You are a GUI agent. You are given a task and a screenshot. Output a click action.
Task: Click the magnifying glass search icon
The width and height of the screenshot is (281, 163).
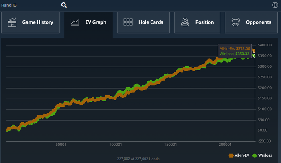click(64, 5)
